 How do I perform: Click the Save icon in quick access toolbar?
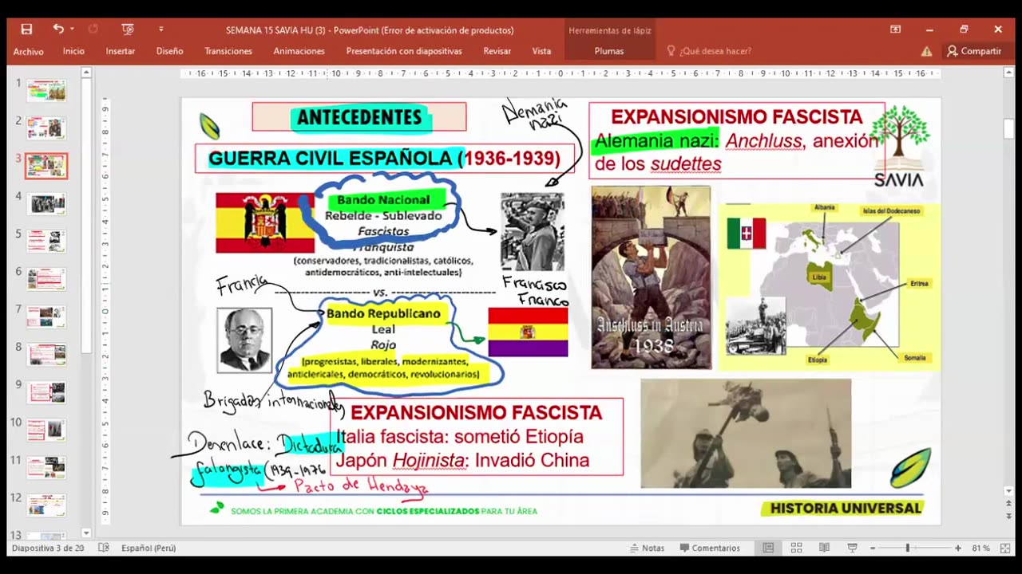tap(26, 29)
